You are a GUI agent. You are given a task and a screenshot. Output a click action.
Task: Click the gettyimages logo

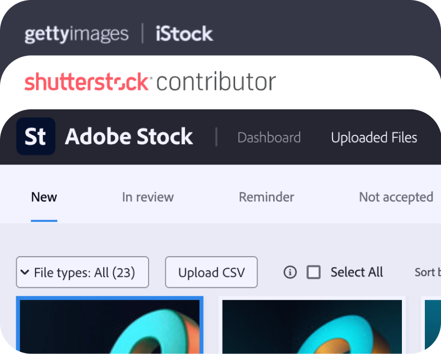[76, 34]
